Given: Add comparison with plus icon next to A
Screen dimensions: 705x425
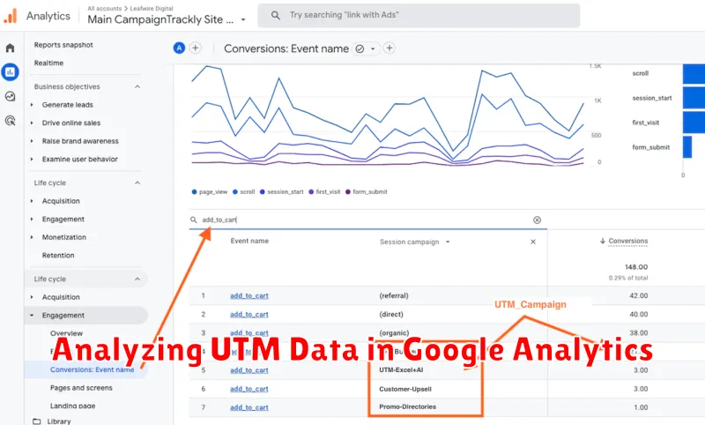Looking at the screenshot, I should 195,48.
